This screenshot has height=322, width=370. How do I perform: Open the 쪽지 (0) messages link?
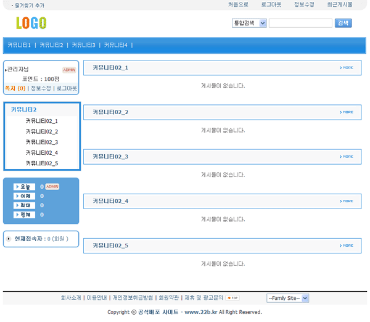(15, 88)
